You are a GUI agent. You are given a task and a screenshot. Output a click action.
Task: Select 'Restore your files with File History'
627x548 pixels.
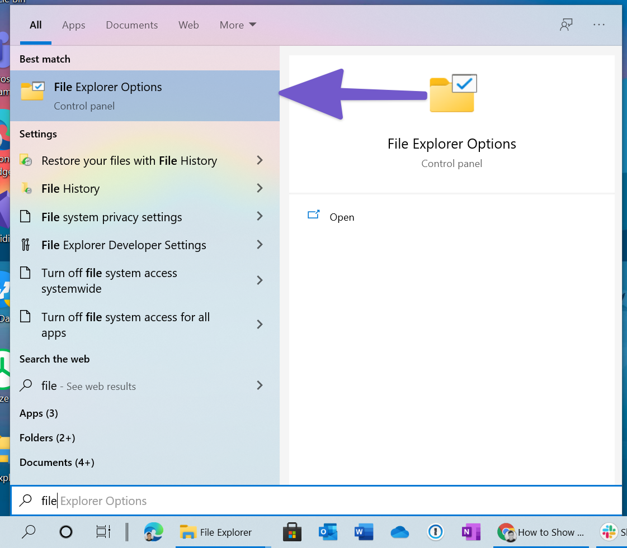pyautogui.click(x=129, y=161)
